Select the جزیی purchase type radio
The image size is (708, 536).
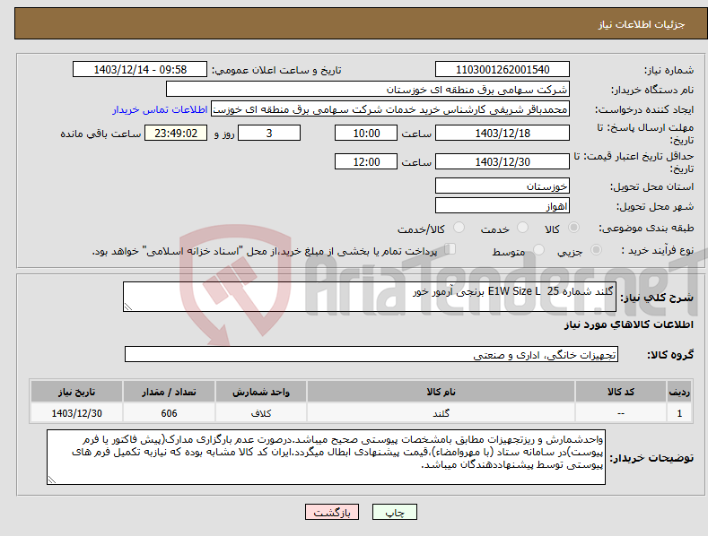(596, 249)
